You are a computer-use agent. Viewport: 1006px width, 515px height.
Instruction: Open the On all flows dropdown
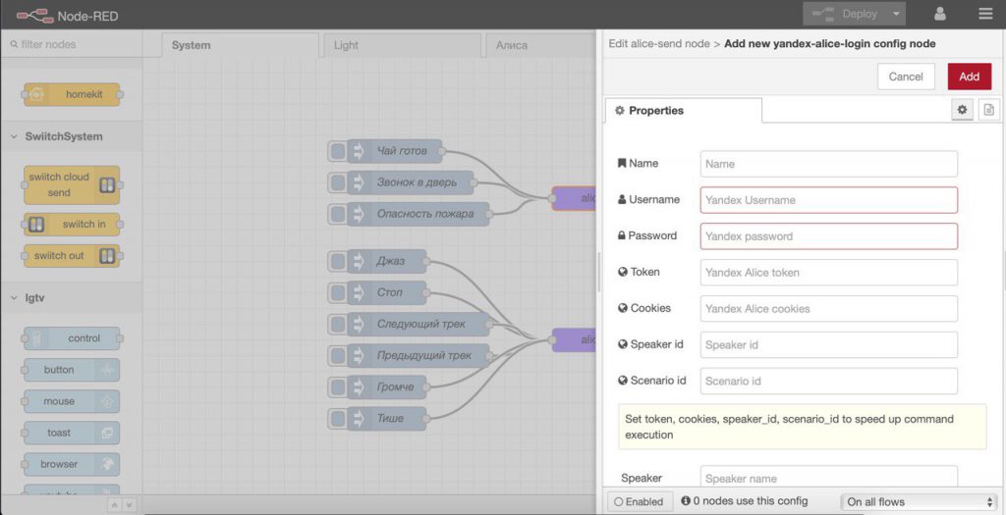point(920,501)
